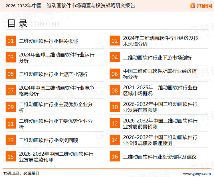214x177 pixels.
Task: Select the orange 01 chapter number box
Action: (11, 41)
